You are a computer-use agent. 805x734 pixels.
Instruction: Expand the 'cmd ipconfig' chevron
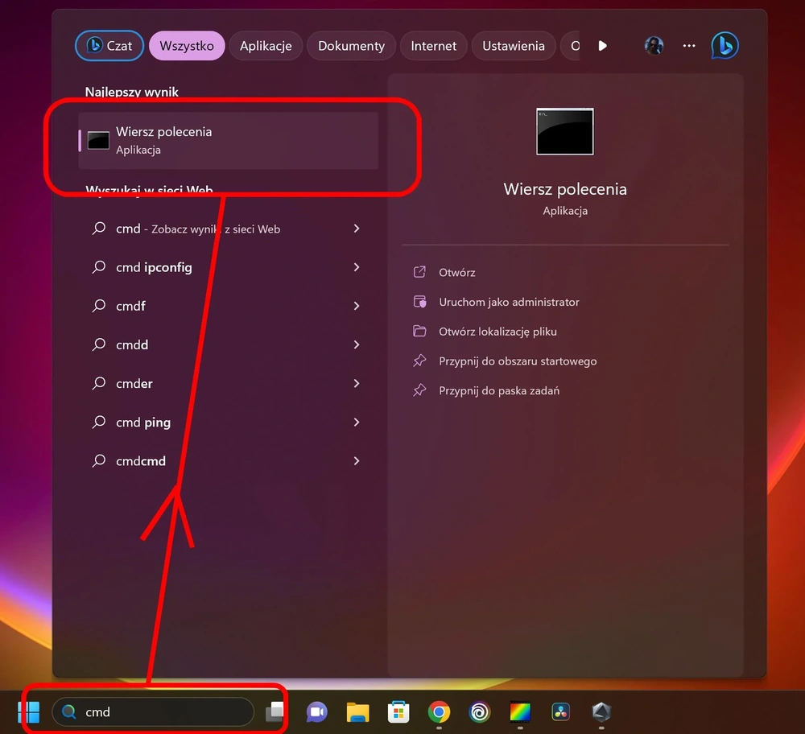(x=357, y=267)
